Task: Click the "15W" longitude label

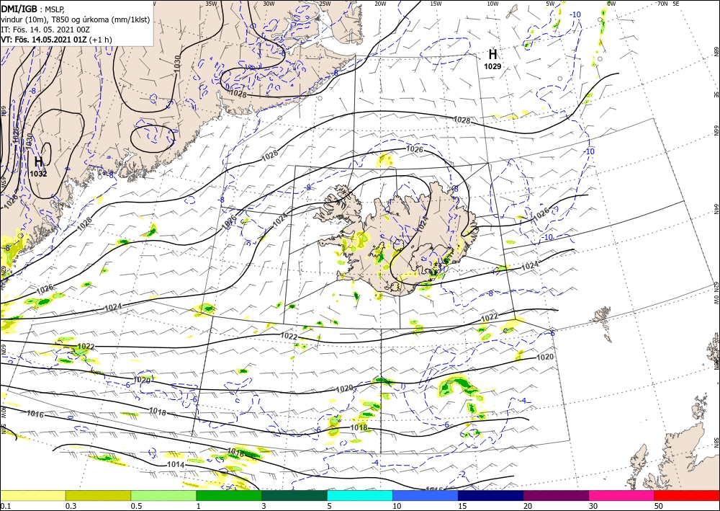Action: (x=436, y=3)
